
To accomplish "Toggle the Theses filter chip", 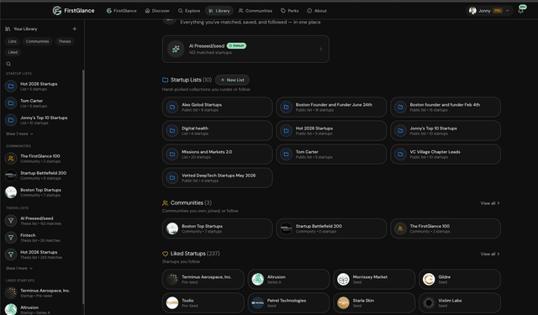I will [65, 41].
